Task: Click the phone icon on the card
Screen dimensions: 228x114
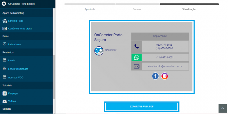Action: pos(136,47)
